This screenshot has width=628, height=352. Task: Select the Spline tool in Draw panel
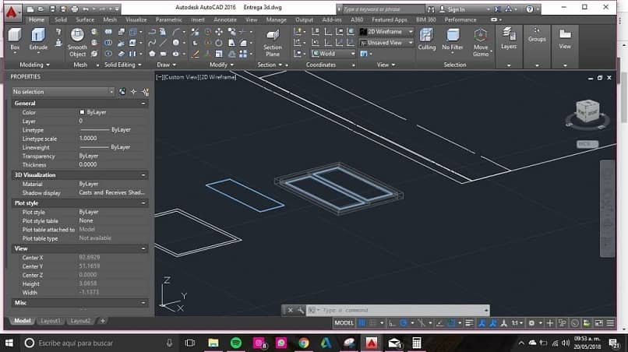[152, 43]
